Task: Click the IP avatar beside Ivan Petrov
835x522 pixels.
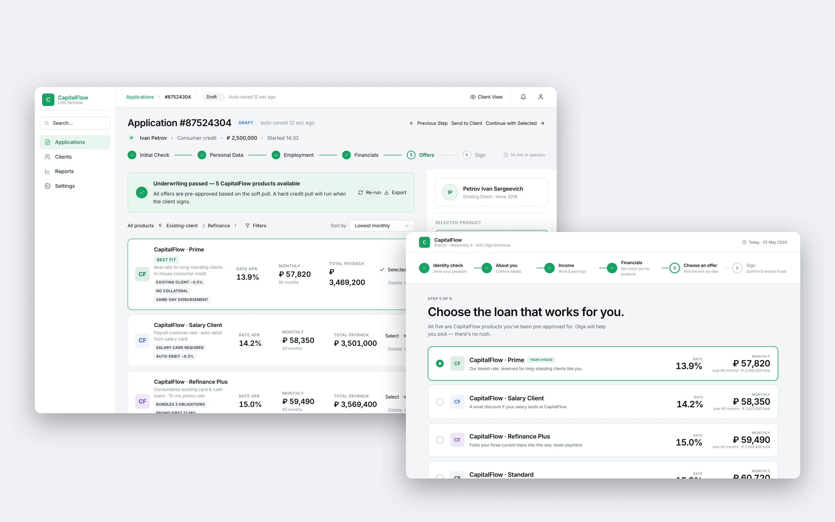Action: pos(131,138)
